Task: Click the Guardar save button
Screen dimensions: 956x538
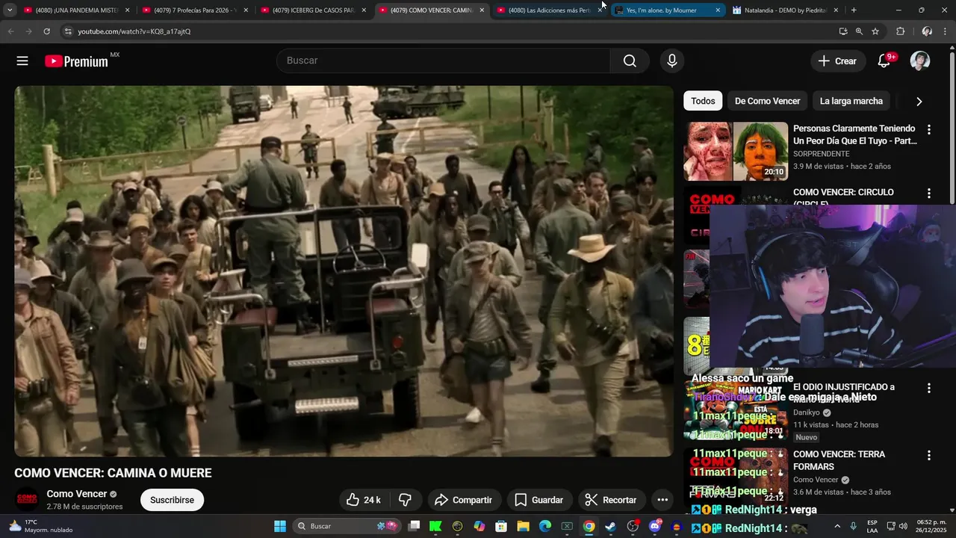Action: point(538,500)
